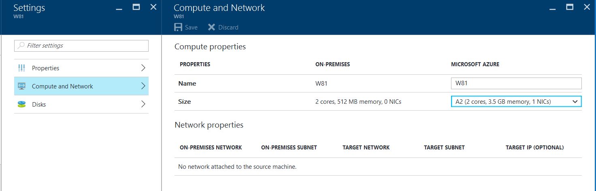The width and height of the screenshot is (596, 191).
Task: Click the Discard button label
Action: click(x=228, y=27)
